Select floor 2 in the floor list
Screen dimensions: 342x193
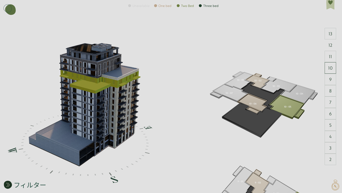coord(330,159)
